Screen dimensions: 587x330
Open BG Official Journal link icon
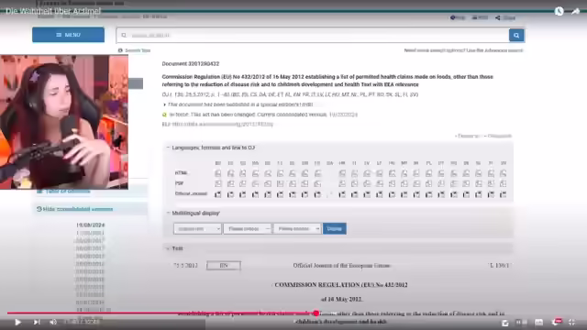click(218, 194)
